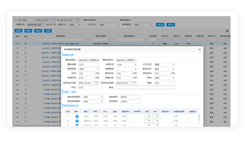The width and height of the screenshot is (245, 157).
Task: Open dialog 配送方式 dropdown
Action: click(164, 69)
